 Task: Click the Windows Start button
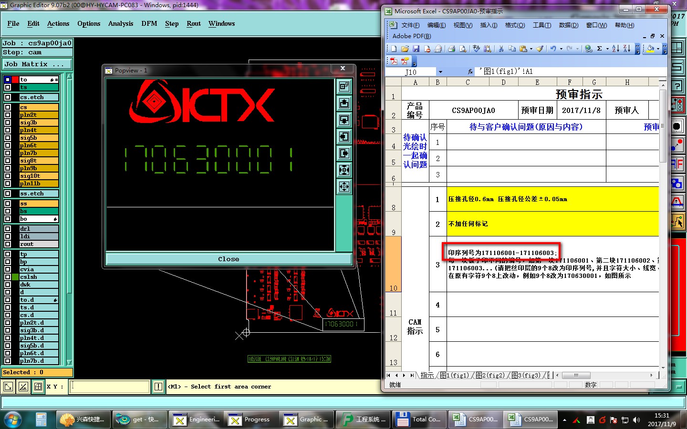[x=13, y=419]
